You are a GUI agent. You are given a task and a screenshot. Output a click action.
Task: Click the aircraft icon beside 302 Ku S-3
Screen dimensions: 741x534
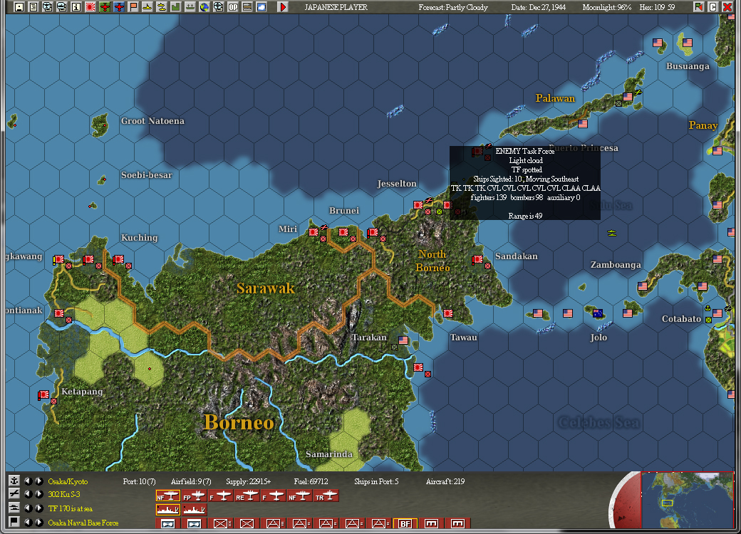point(14,494)
